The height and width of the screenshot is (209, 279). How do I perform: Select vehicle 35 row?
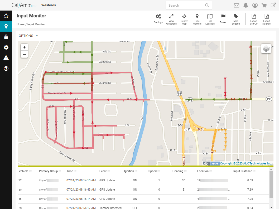143,189
